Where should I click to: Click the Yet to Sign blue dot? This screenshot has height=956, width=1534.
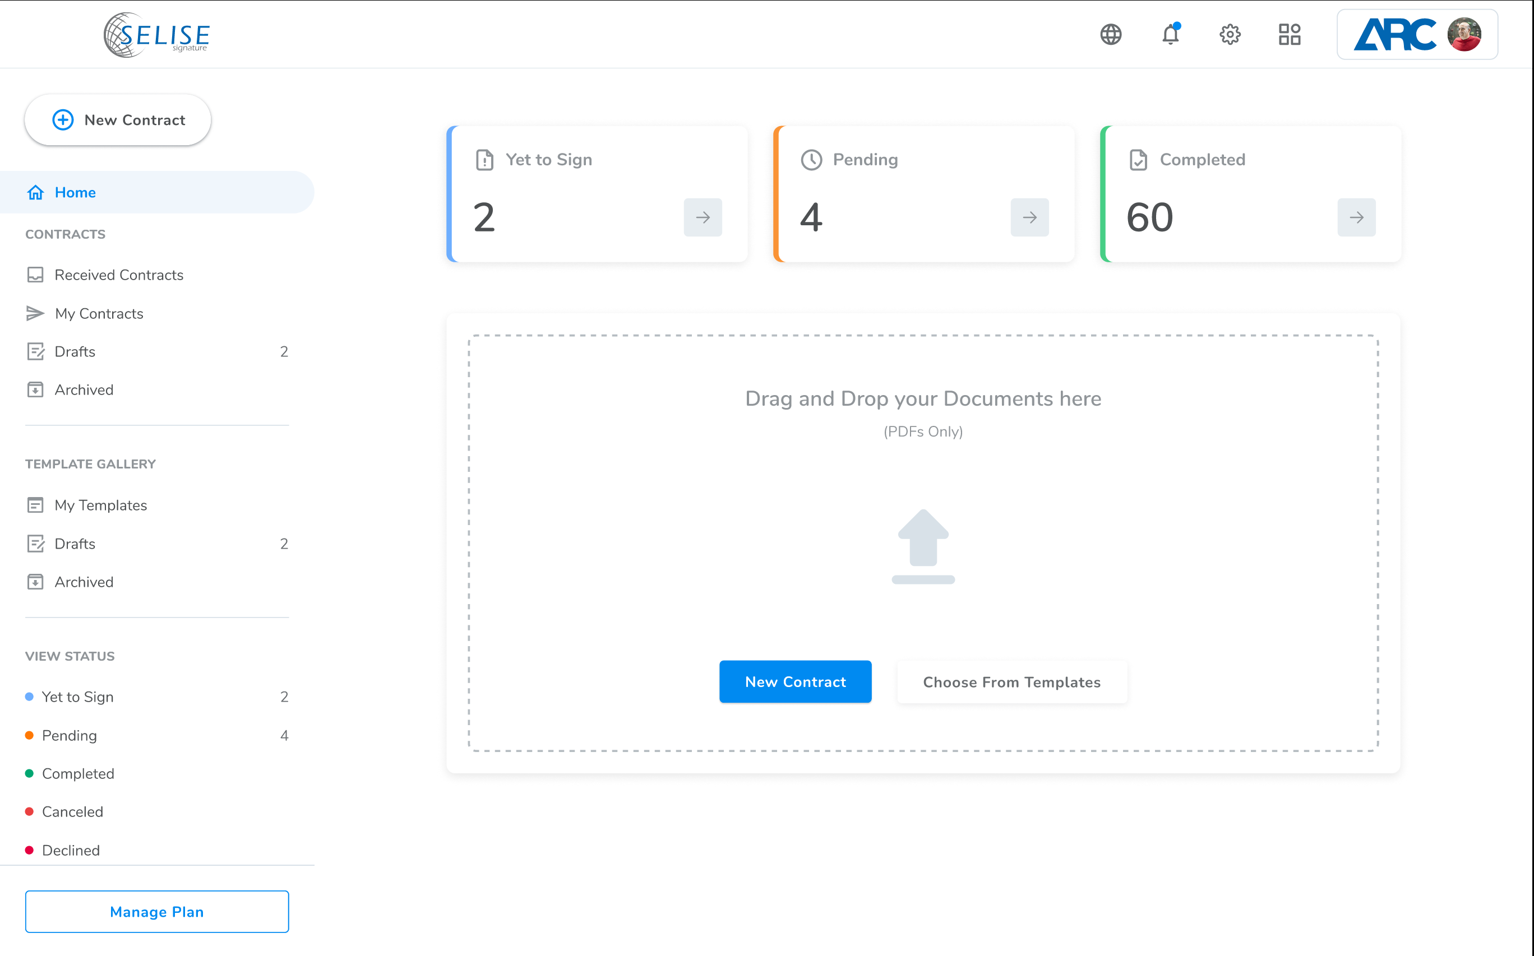(29, 697)
